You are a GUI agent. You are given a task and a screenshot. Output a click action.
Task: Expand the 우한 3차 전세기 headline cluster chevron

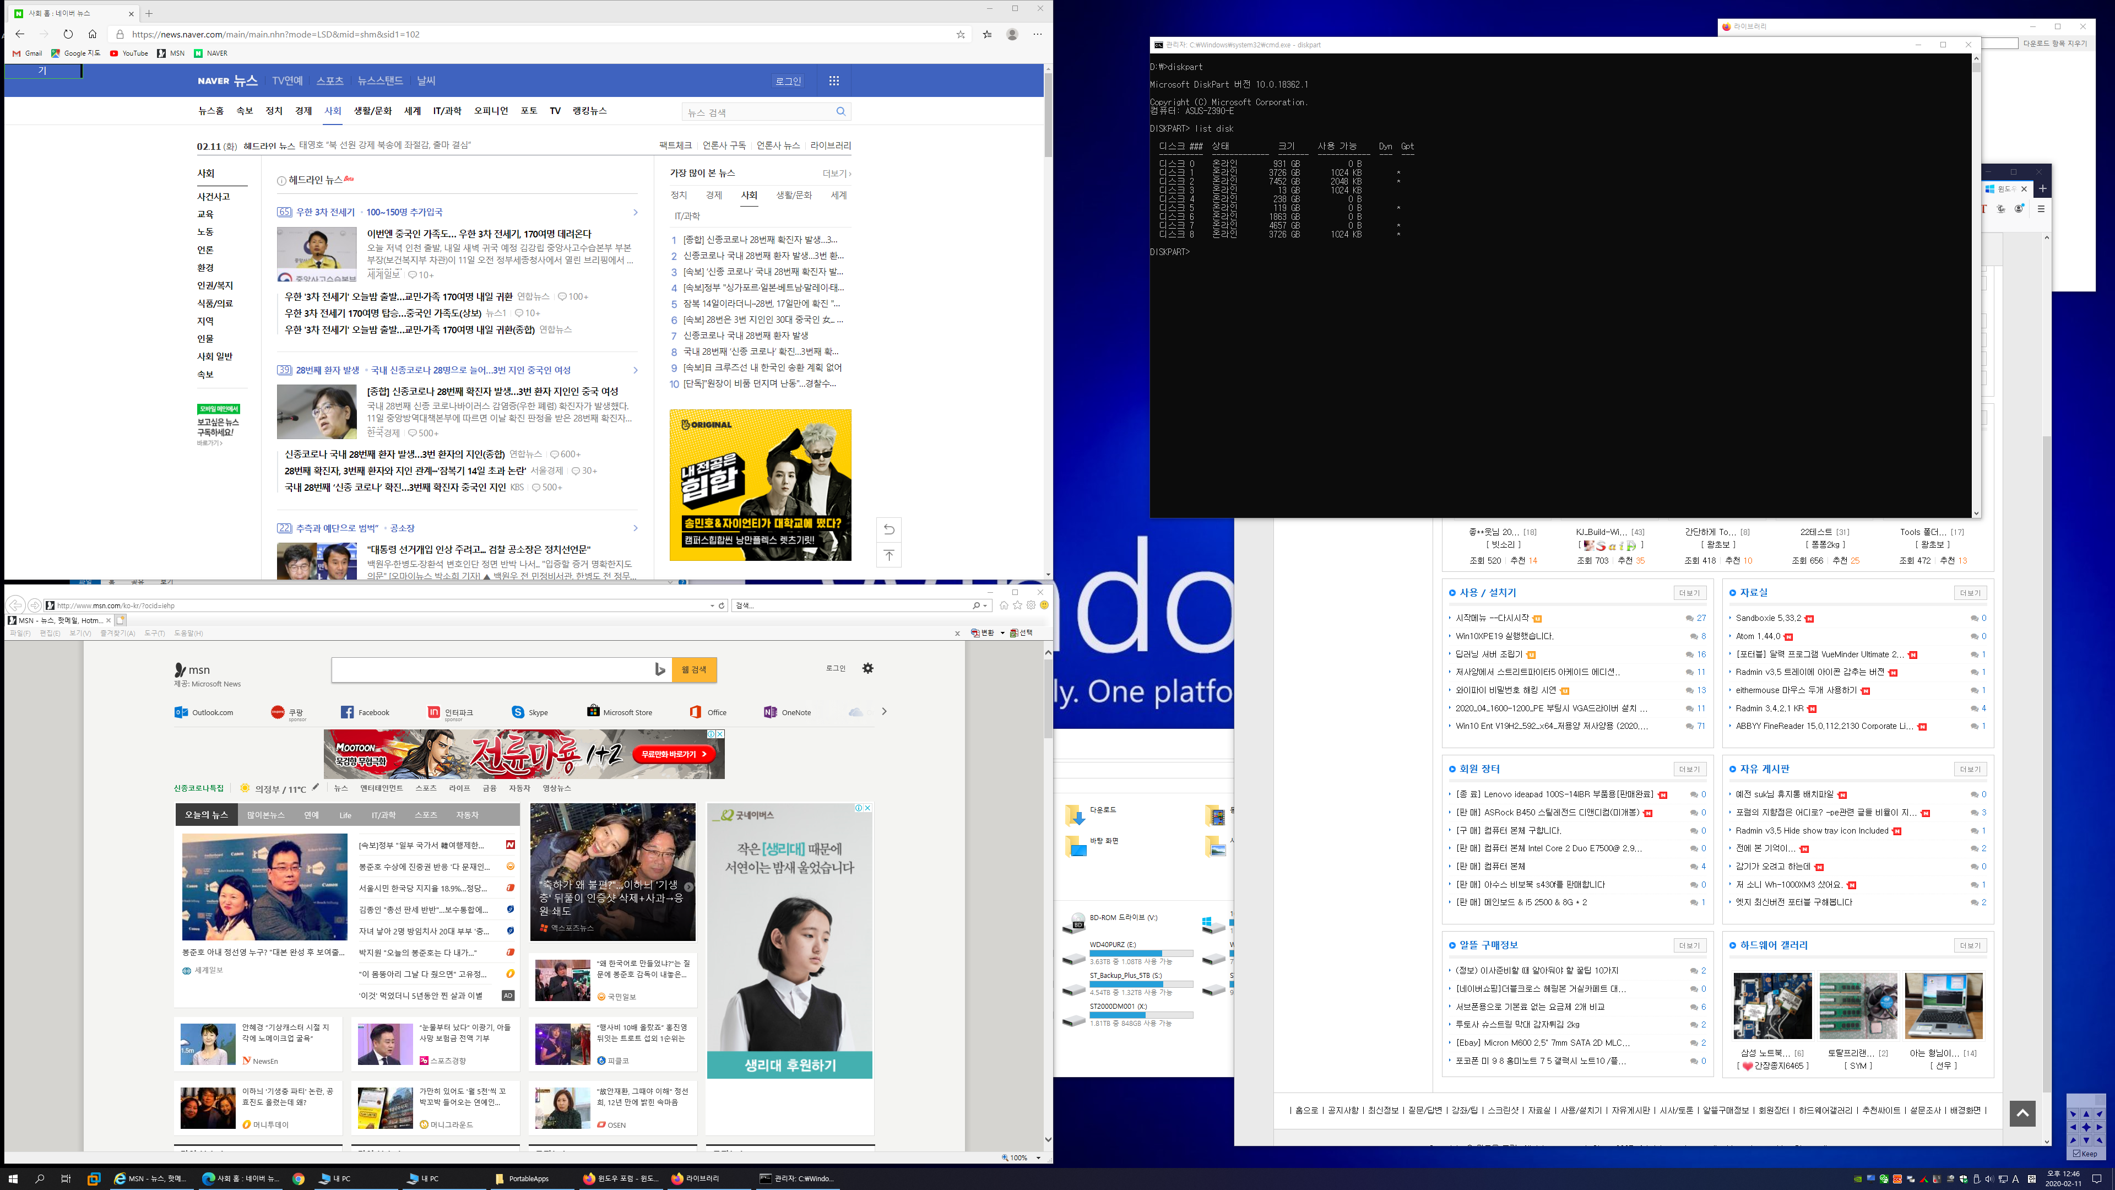[634, 212]
